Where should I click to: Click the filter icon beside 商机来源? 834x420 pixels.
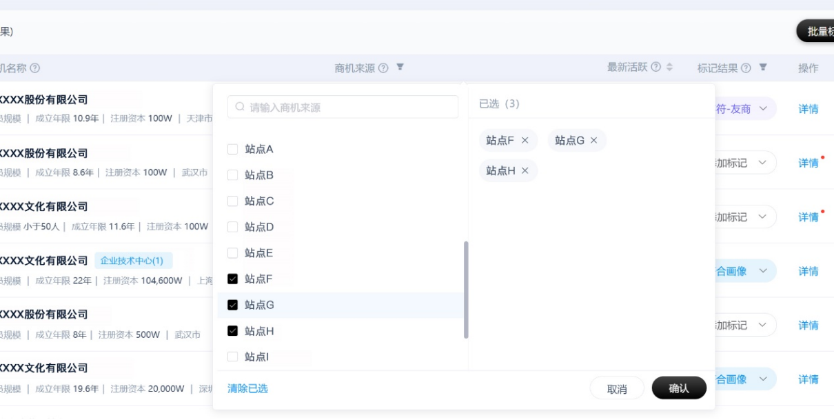[x=400, y=68]
